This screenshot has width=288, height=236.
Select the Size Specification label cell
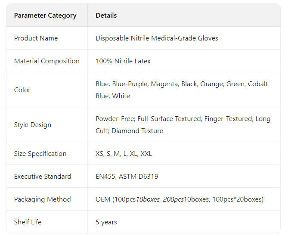[x=40, y=154]
